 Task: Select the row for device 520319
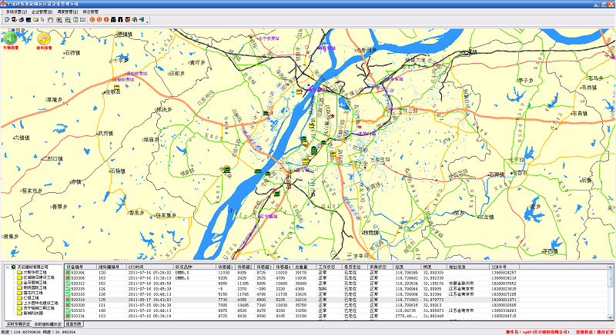point(292,300)
